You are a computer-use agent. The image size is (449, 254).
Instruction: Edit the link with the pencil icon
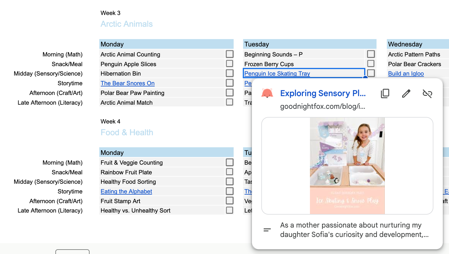coord(406,93)
